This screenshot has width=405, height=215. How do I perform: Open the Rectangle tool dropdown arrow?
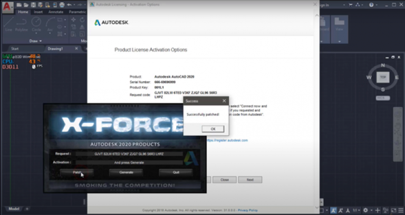pos(65,20)
